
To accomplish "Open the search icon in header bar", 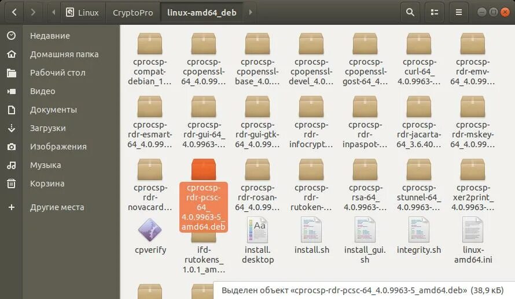I will click(x=410, y=13).
